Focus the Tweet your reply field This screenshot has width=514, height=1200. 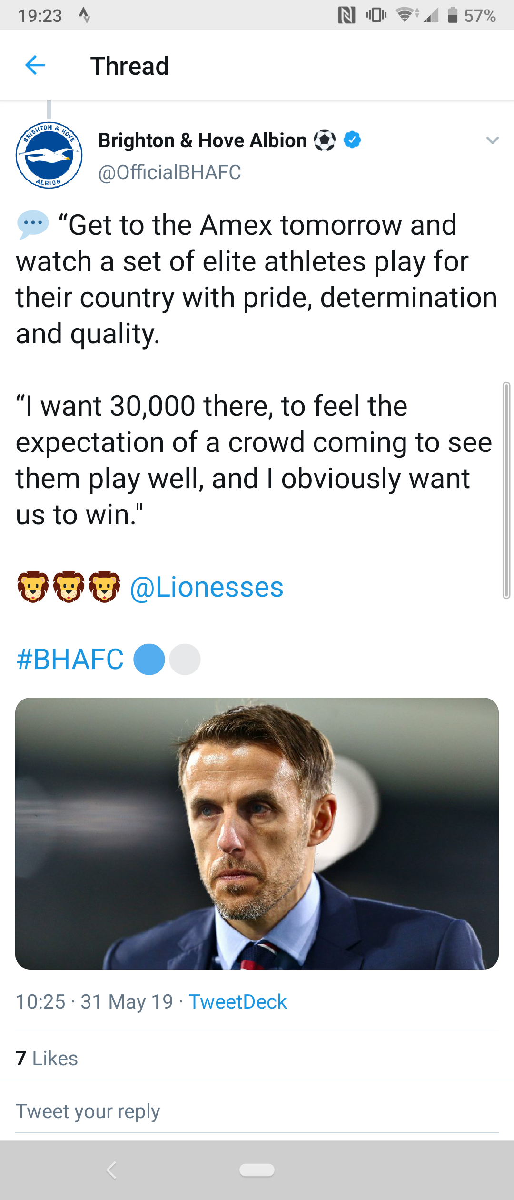[x=257, y=1111]
